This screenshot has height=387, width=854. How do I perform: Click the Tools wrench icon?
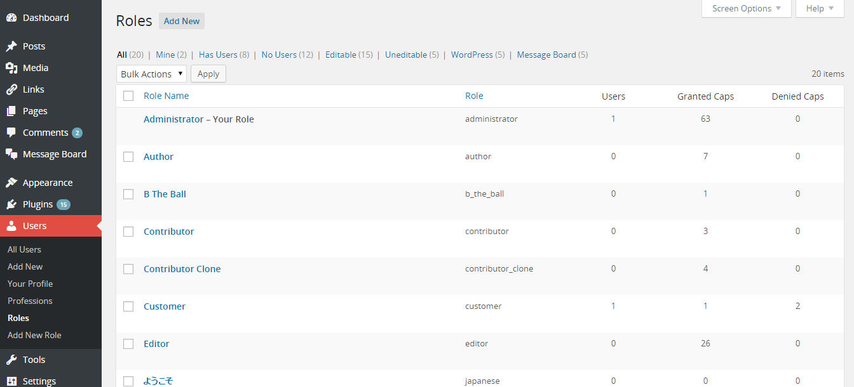[11, 360]
